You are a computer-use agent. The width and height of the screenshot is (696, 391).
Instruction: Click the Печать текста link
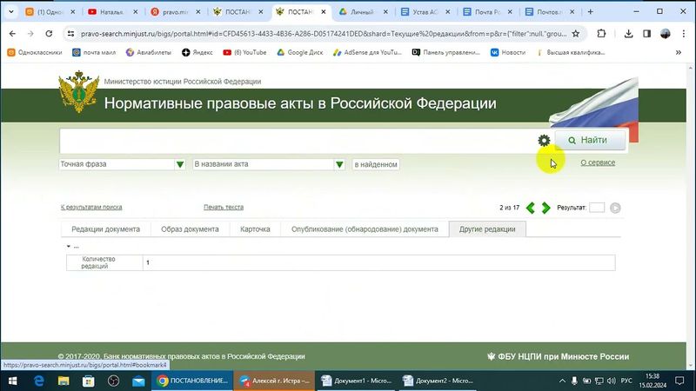(x=224, y=207)
